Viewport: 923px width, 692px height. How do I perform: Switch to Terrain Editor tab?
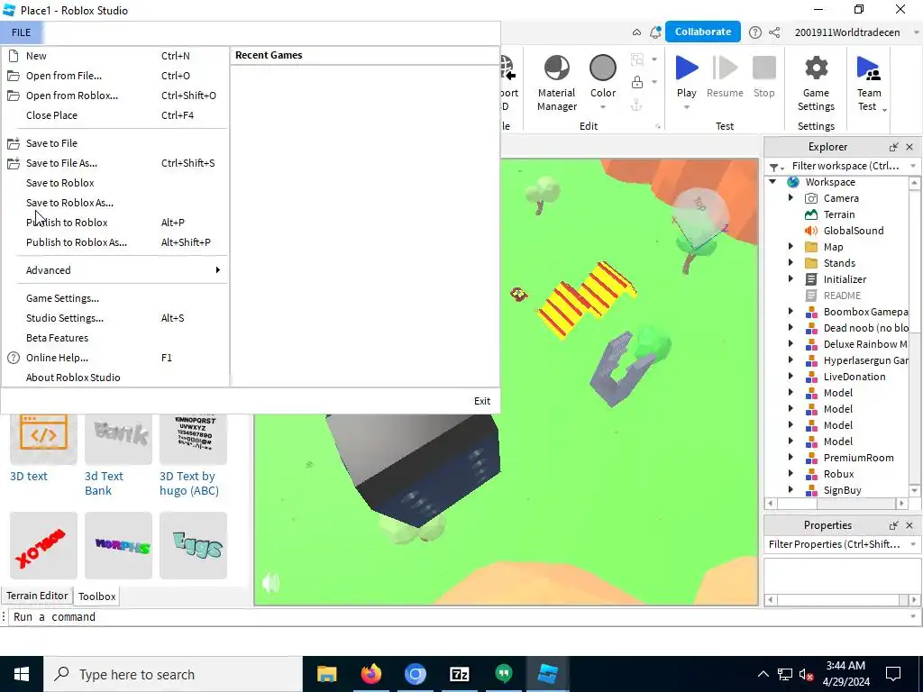37,596
